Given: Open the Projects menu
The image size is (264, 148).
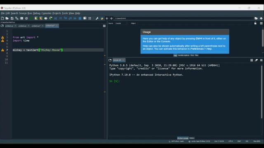Looking at the screenshot, I should (x=57, y=13).
